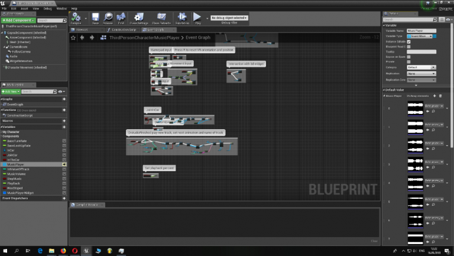The height and width of the screenshot is (256, 454).
Task: Open the Replication None dropdown
Action: pos(421,74)
